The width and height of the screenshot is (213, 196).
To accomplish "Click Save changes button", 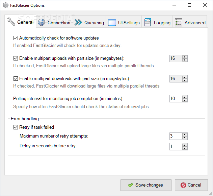I will pyautogui.click(x=146, y=185).
